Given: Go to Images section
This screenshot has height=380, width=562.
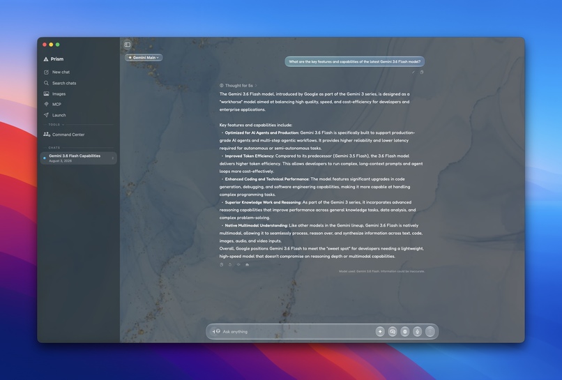Looking at the screenshot, I should point(54,94).
